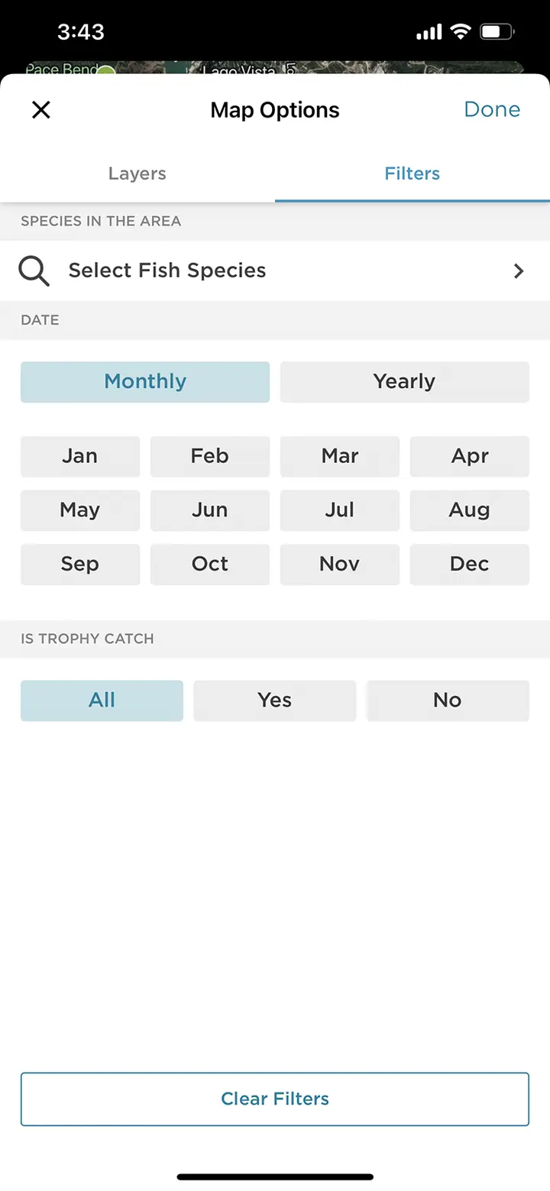This screenshot has width=550, height=1191.
Task: Choose All for trophy catch
Action: pyautogui.click(x=102, y=700)
